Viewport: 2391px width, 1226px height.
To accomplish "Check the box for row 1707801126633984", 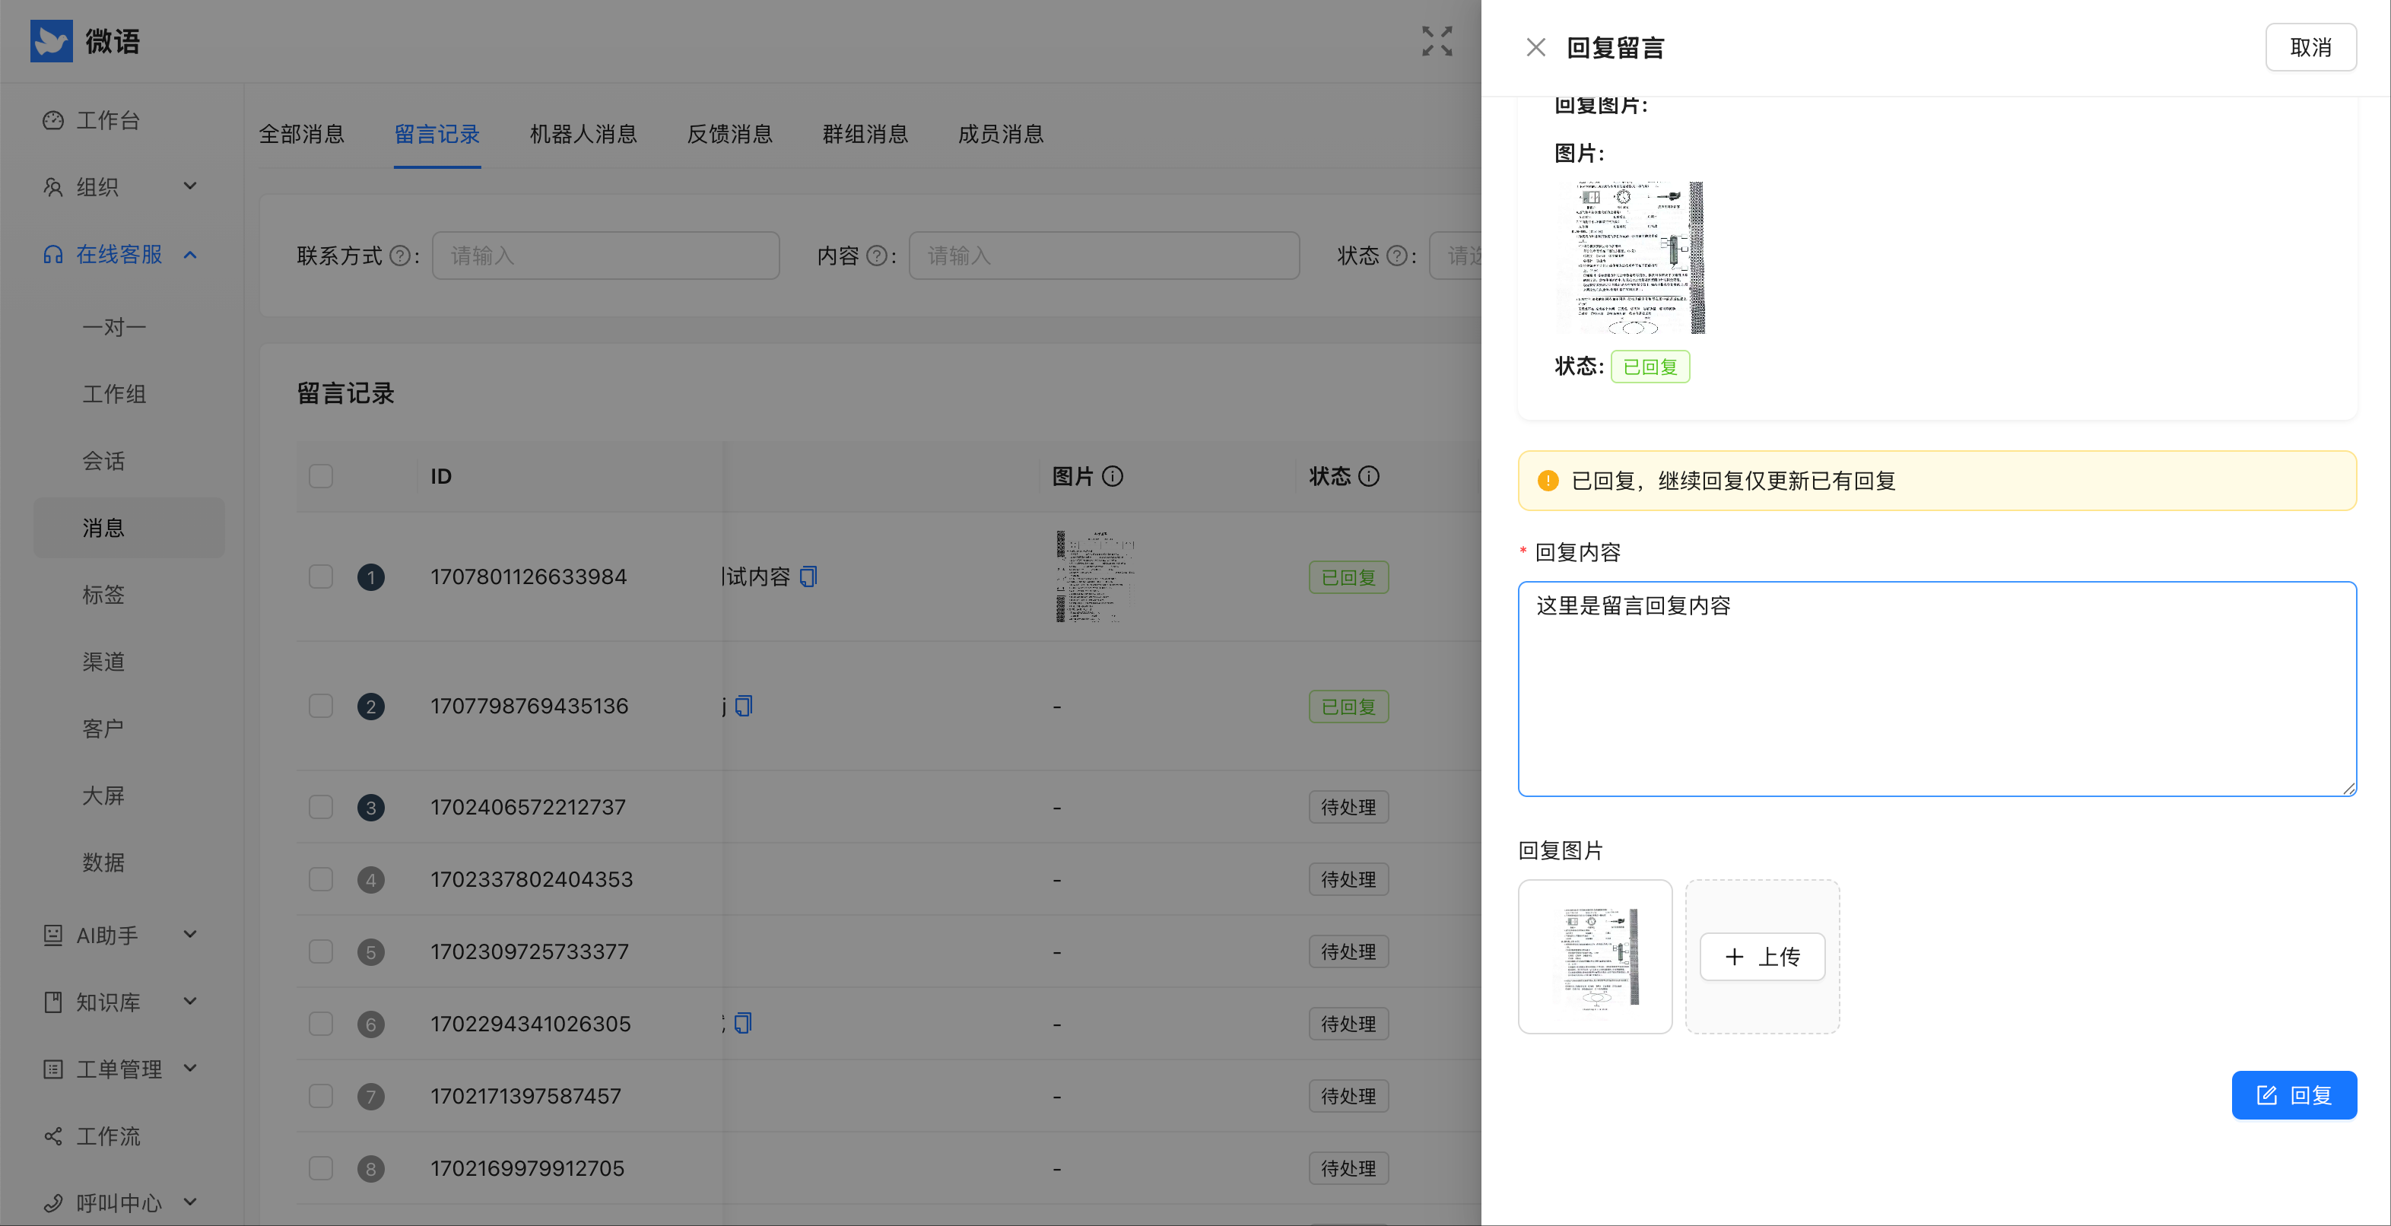I will point(321,576).
